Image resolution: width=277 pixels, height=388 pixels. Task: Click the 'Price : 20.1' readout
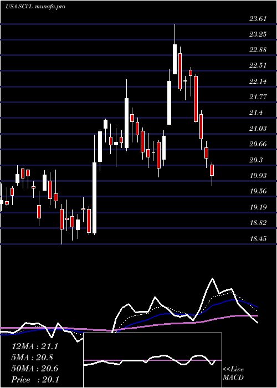click(35, 380)
